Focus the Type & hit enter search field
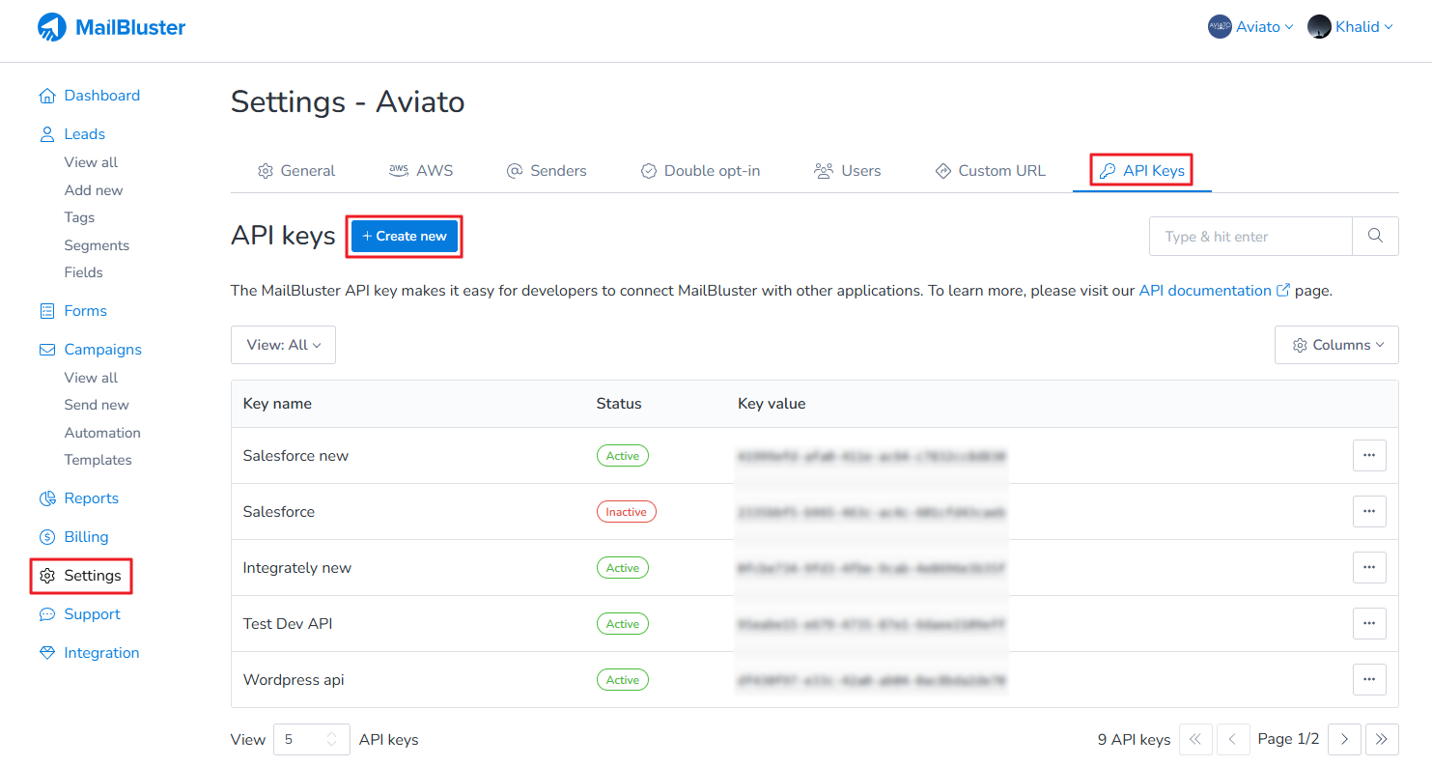This screenshot has width=1432, height=767. click(1250, 237)
